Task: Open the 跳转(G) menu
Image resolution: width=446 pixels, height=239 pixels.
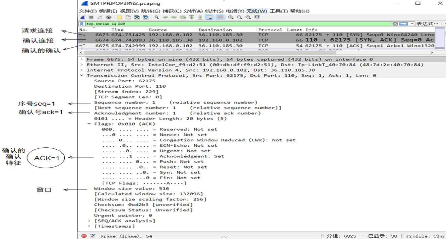Action: click(x=151, y=11)
